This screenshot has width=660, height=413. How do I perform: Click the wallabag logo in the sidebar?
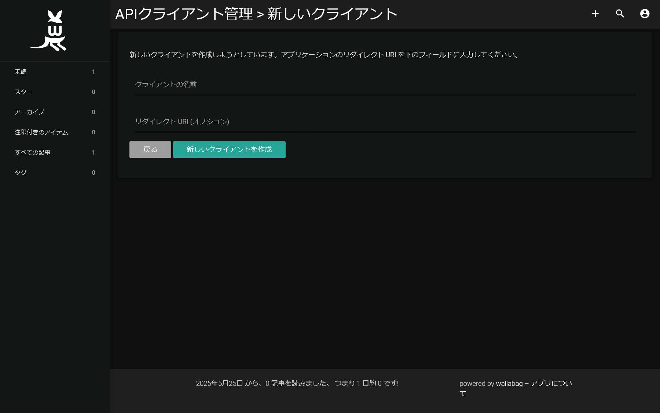click(x=48, y=30)
